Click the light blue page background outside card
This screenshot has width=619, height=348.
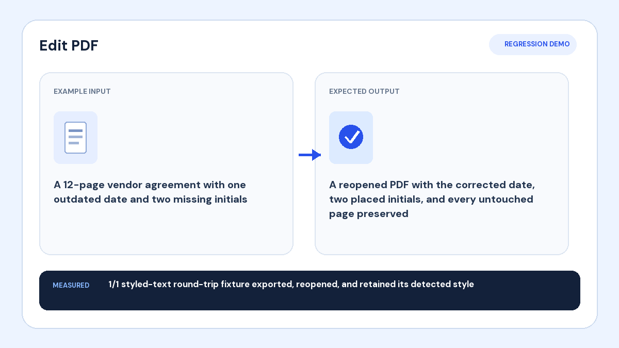[10, 175]
